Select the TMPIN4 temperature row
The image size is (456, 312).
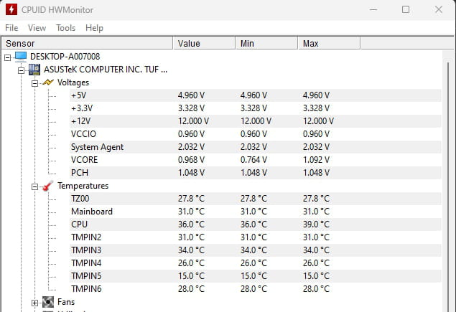(x=256, y=263)
